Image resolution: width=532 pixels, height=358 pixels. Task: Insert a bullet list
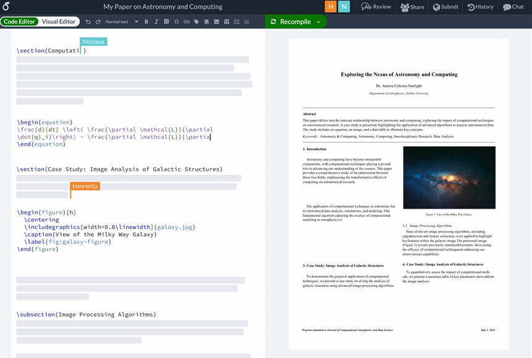coord(237,22)
